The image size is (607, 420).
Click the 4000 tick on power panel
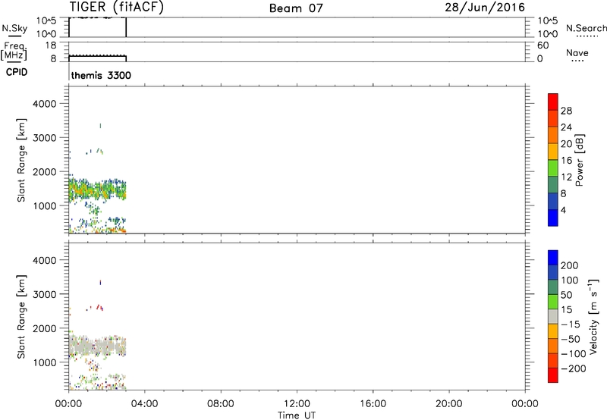[45, 104]
